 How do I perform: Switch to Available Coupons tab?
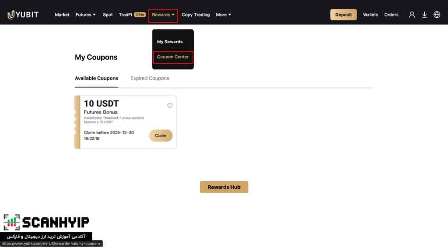(96, 78)
